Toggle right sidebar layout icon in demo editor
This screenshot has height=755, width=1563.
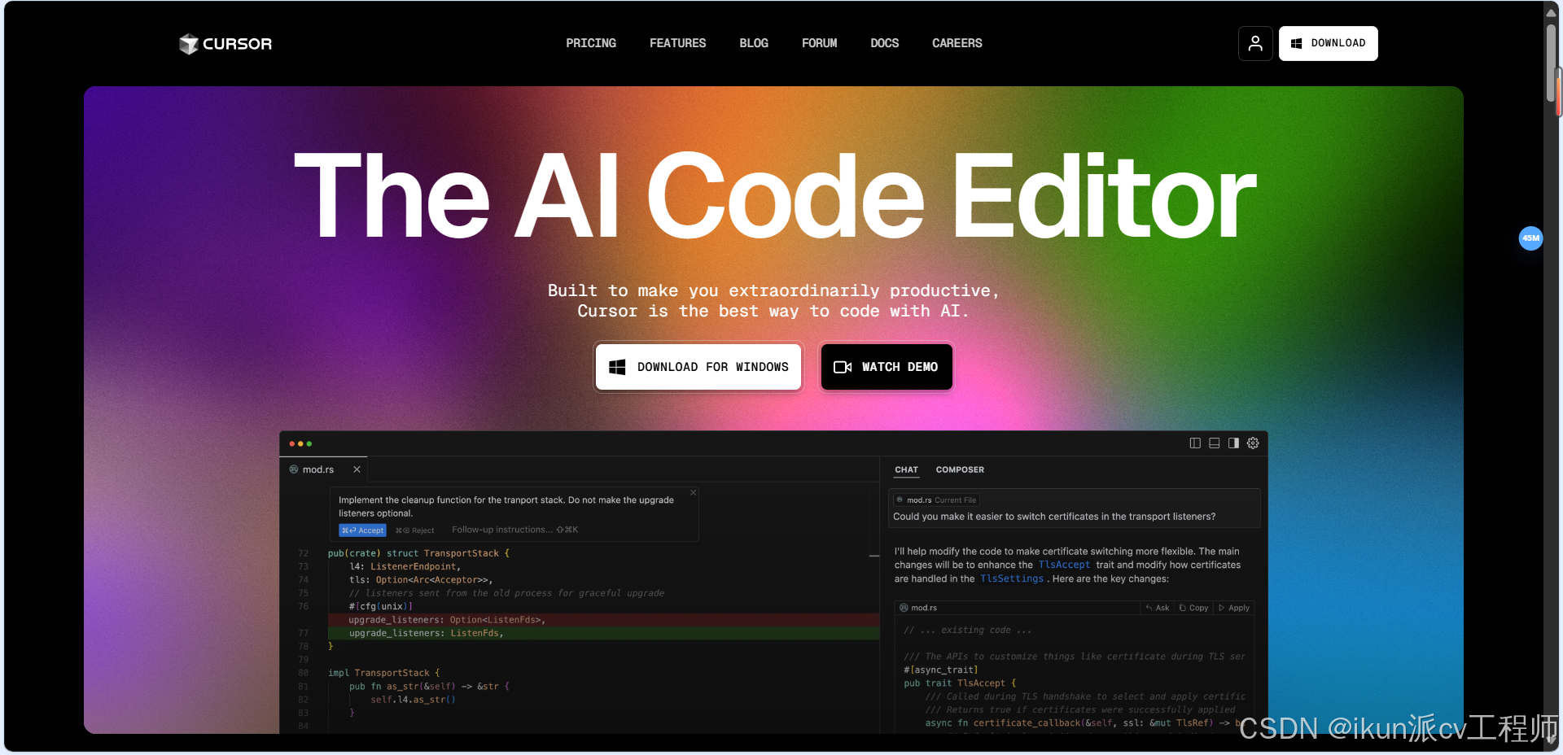click(x=1233, y=443)
